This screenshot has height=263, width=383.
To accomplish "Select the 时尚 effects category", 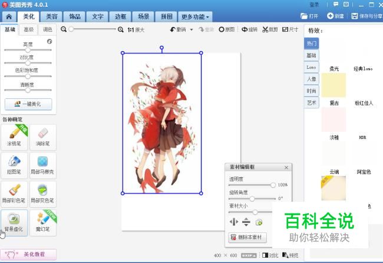I will click(x=312, y=91).
